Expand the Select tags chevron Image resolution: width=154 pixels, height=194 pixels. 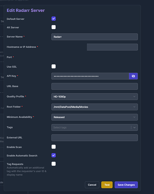(135, 128)
